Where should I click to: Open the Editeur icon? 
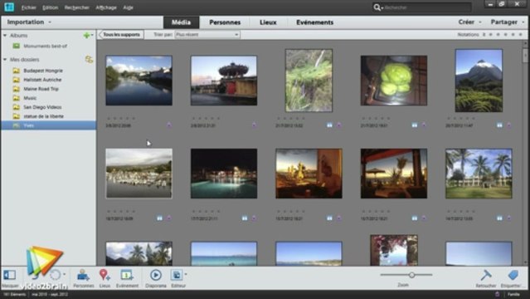tap(177, 275)
